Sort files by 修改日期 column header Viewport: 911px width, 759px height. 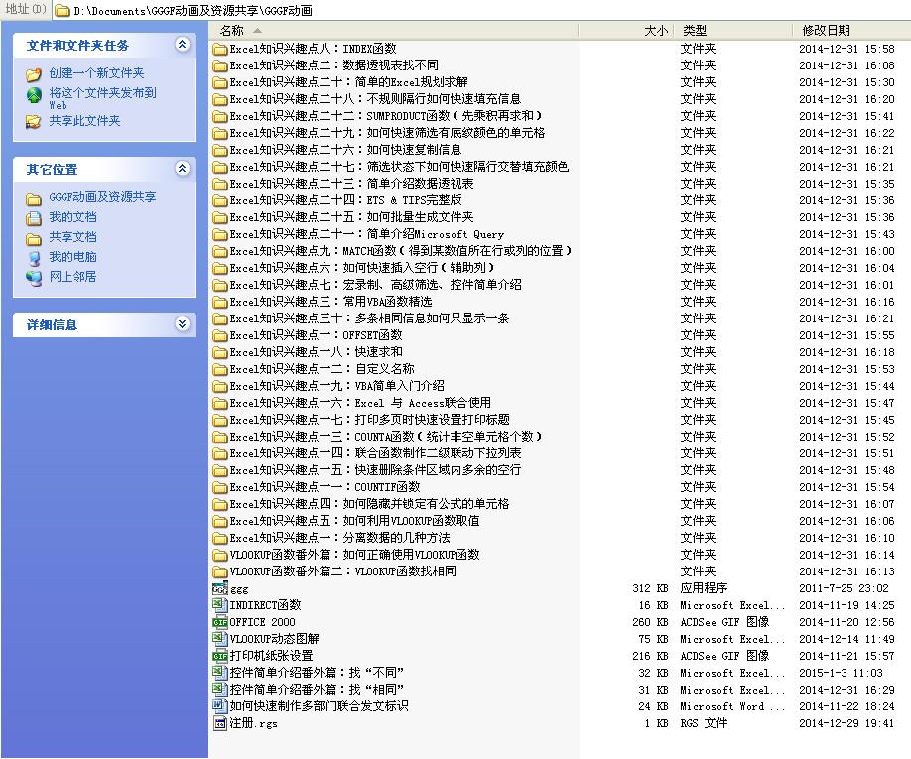click(x=826, y=31)
